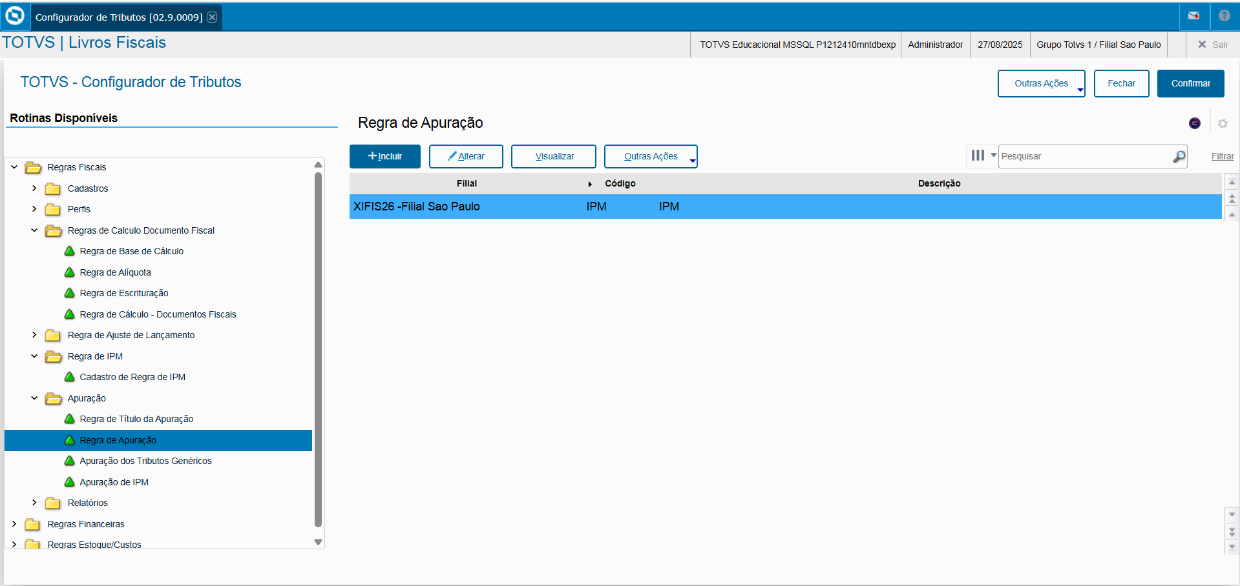Click the TOTVS Educacional MSSQL environment label
This screenshot has width=1240, height=586.
(797, 45)
